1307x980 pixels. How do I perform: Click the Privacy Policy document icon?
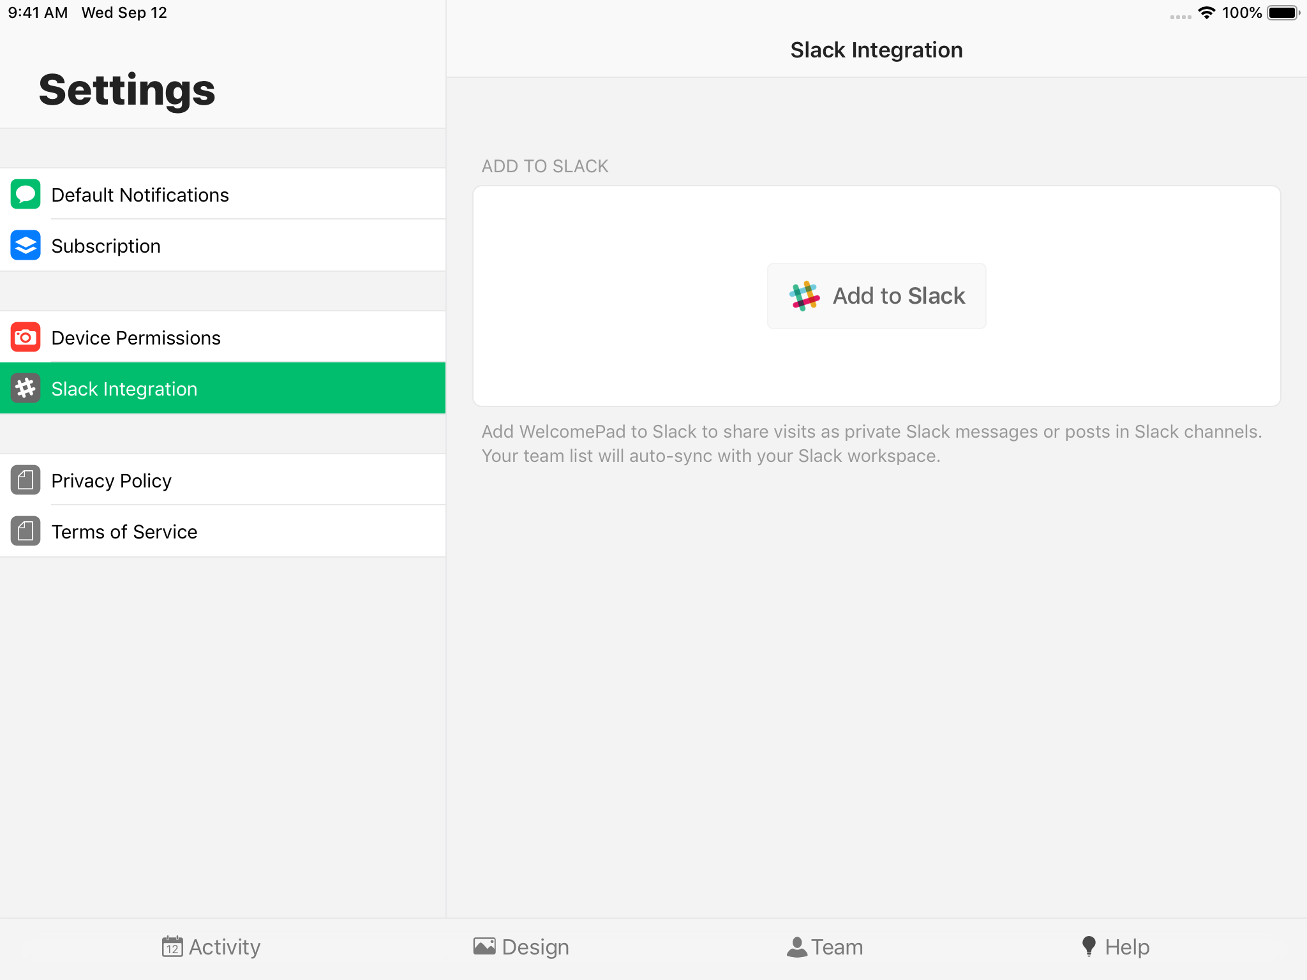point(26,480)
